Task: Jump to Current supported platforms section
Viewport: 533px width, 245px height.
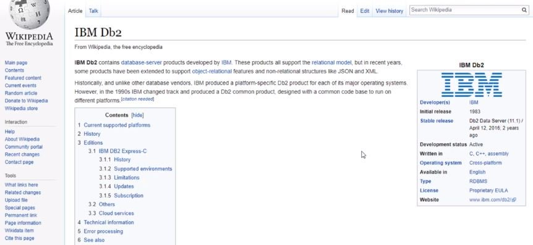Action: pyautogui.click(x=117, y=125)
